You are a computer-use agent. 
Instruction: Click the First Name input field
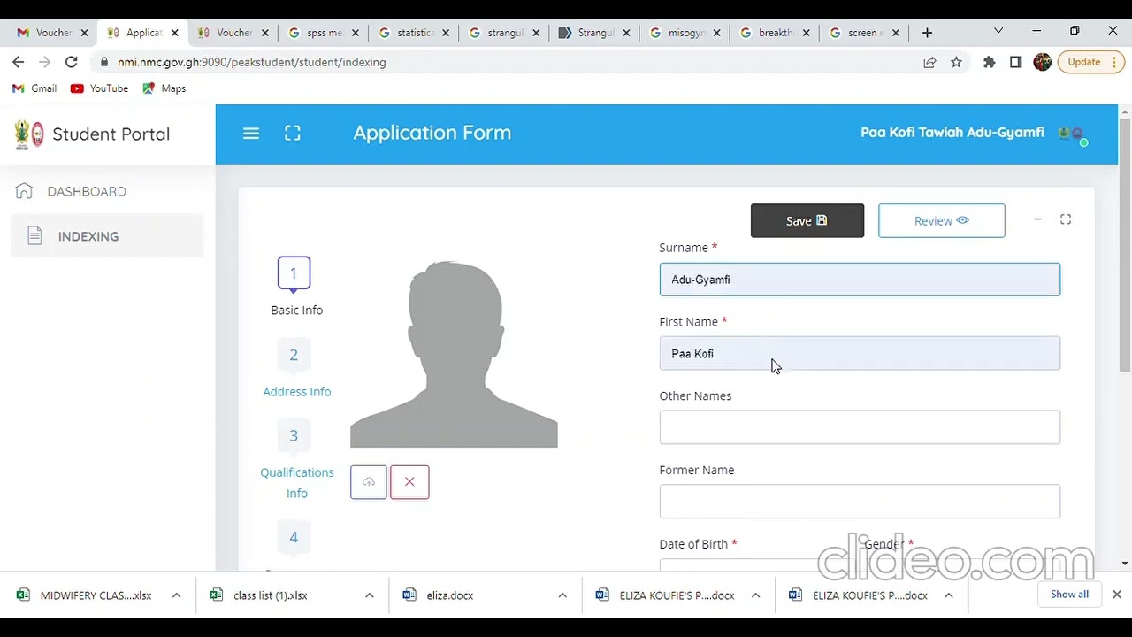click(860, 353)
